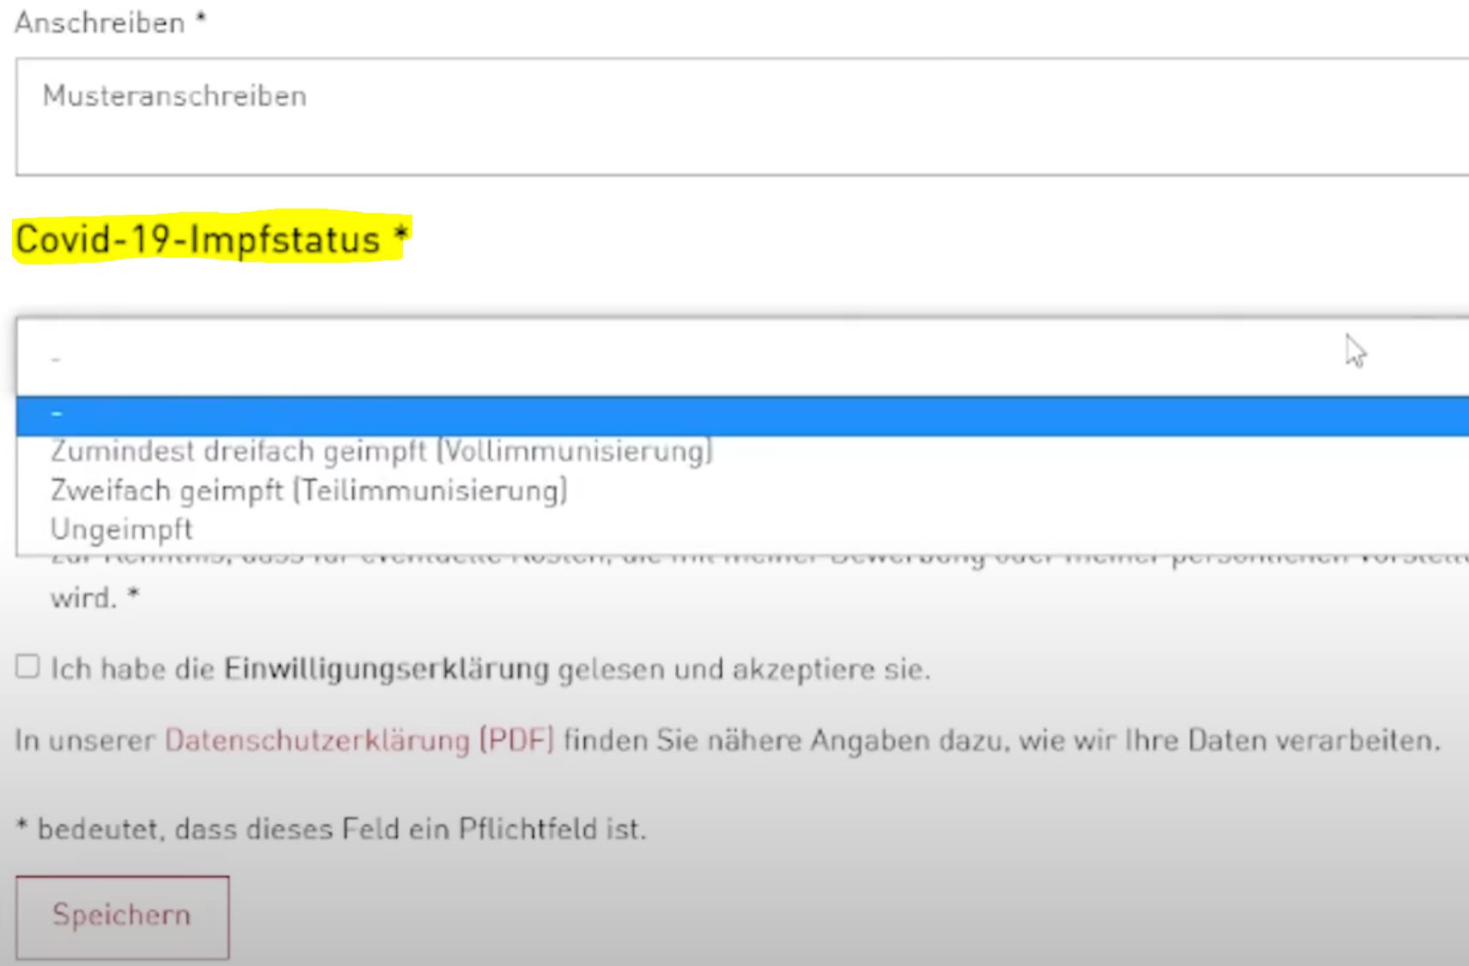Click the Covid-19-Impfstatus select box showing a dash
Viewport: 1469px width, 966px height.
click(739, 357)
